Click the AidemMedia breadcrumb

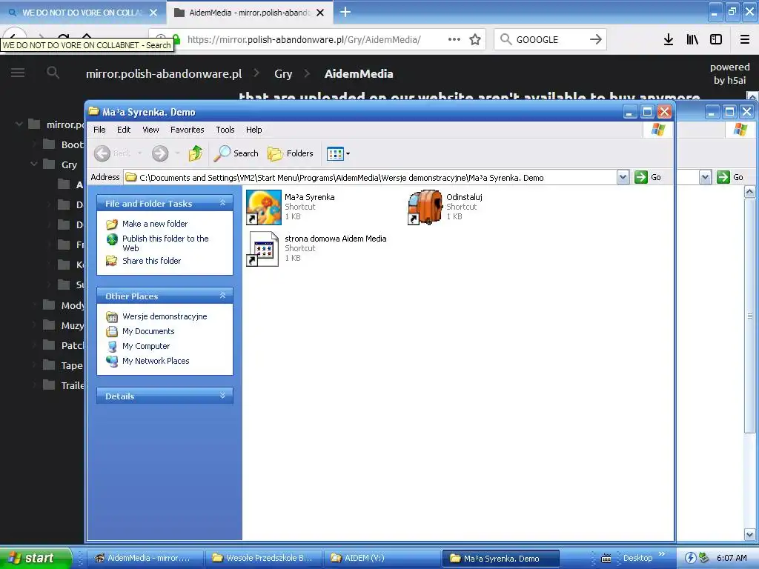tap(359, 73)
